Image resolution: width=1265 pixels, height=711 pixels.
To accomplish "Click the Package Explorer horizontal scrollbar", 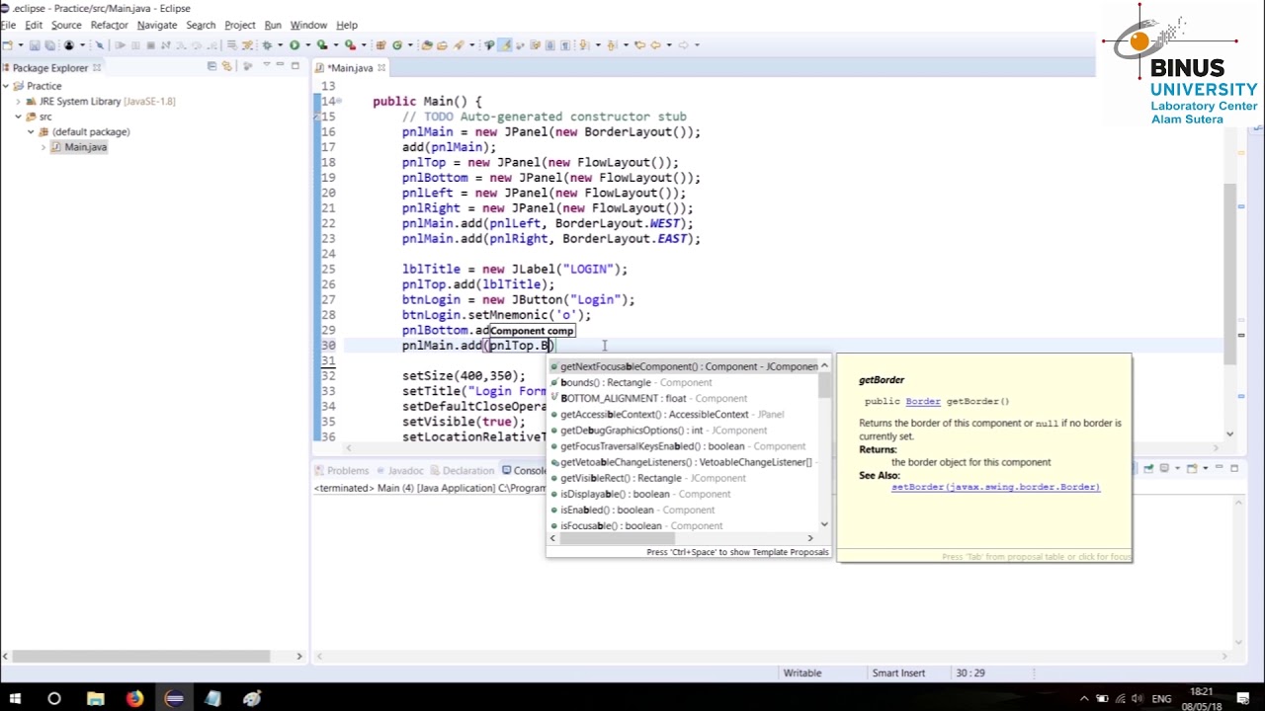I will (140, 656).
